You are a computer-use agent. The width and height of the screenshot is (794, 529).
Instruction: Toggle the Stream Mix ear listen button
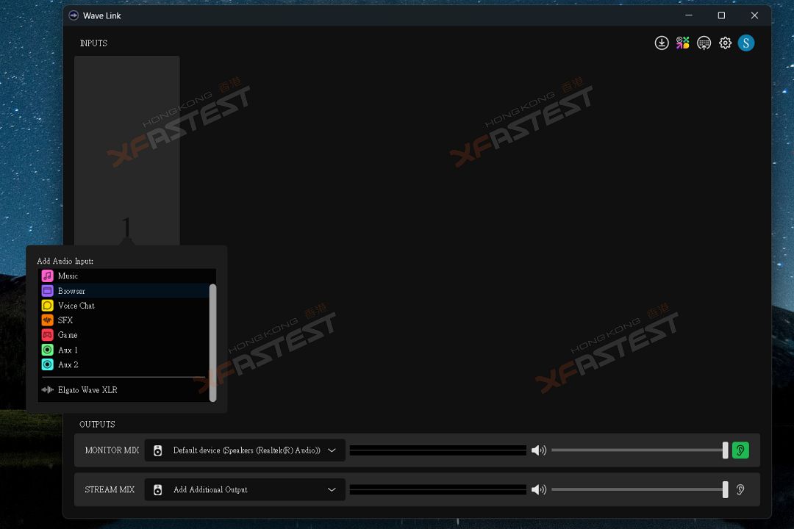coord(740,489)
